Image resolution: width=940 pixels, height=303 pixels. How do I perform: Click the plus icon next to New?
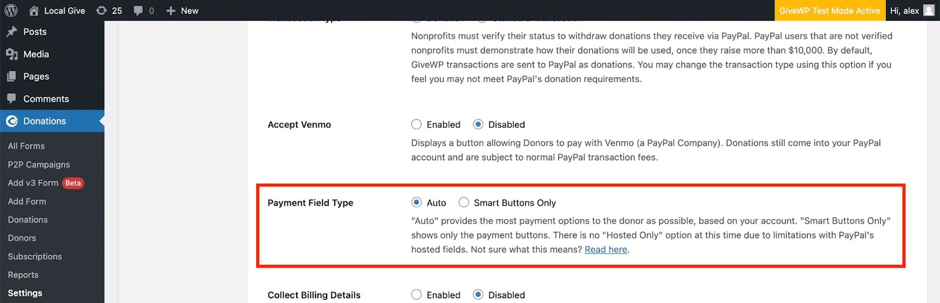click(x=171, y=11)
